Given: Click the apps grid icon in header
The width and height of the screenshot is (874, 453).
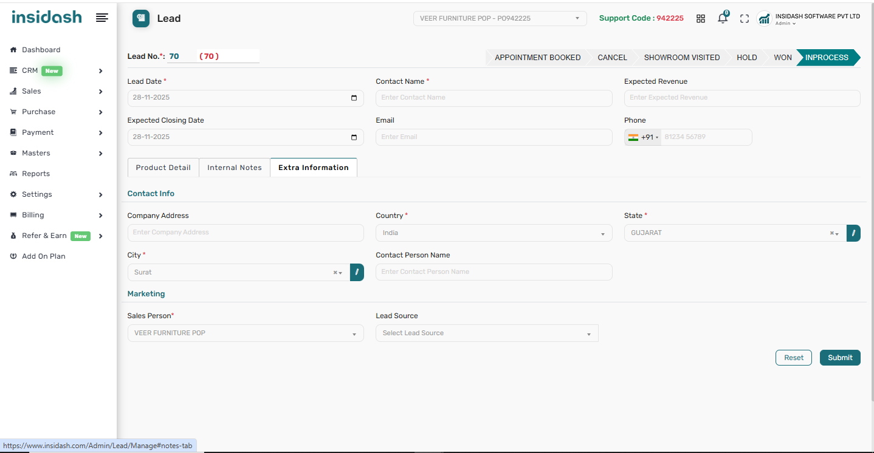Looking at the screenshot, I should pos(701,19).
